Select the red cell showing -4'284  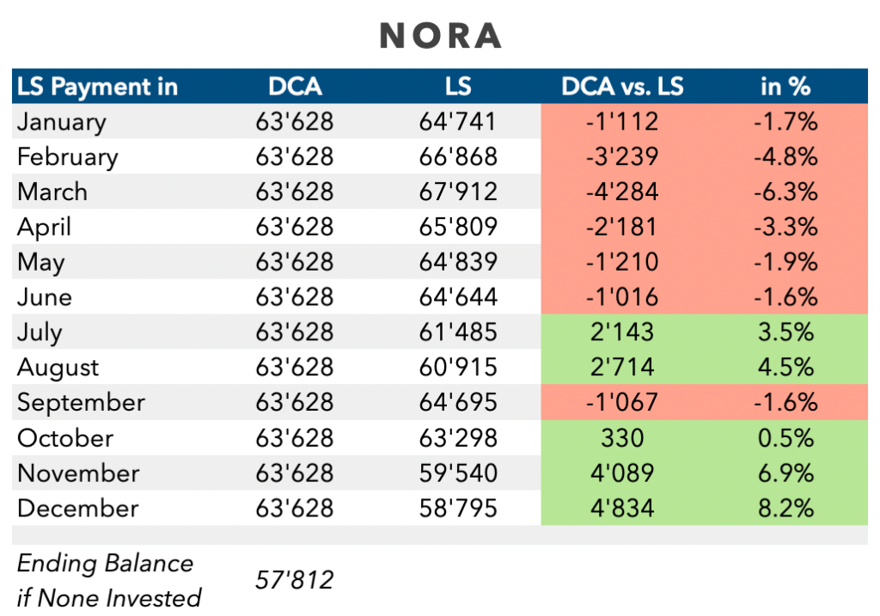coord(622,192)
